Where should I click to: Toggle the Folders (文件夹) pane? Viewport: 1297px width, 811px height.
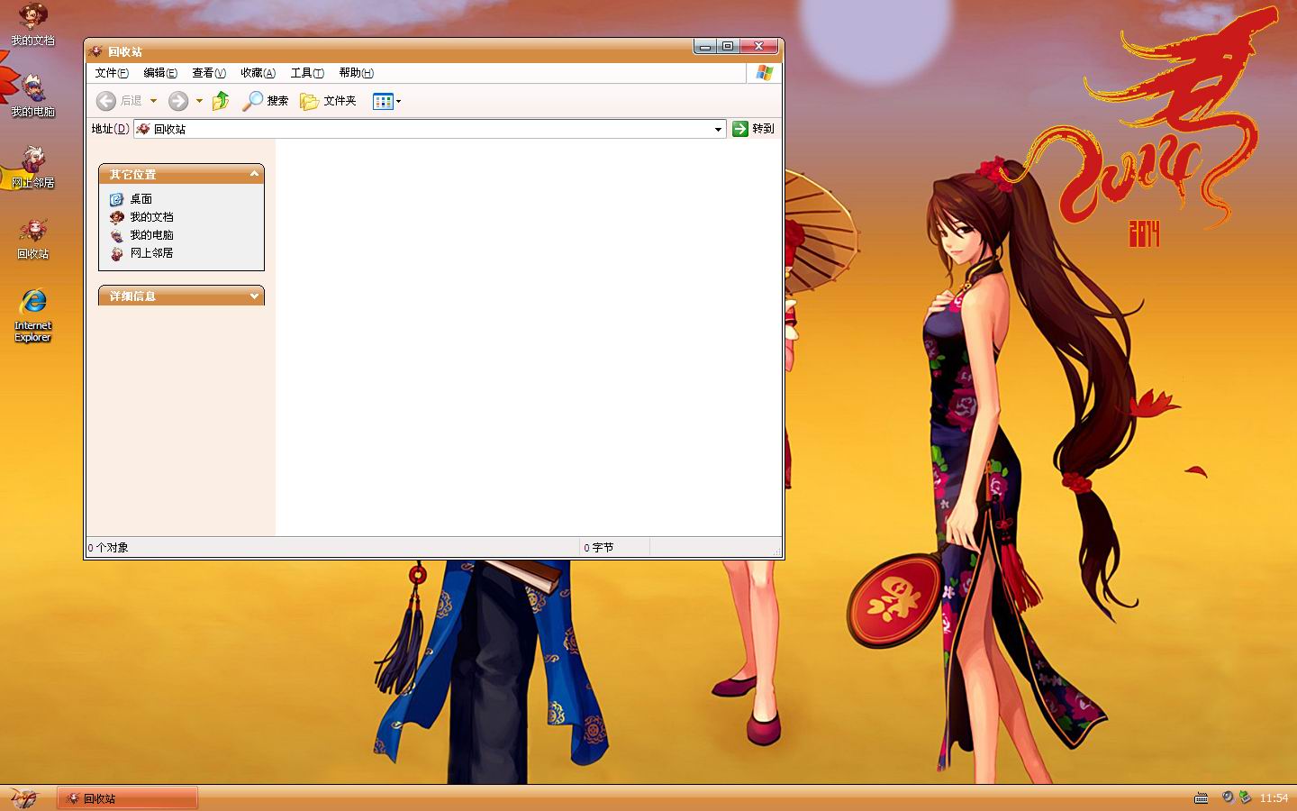pyautogui.click(x=328, y=101)
